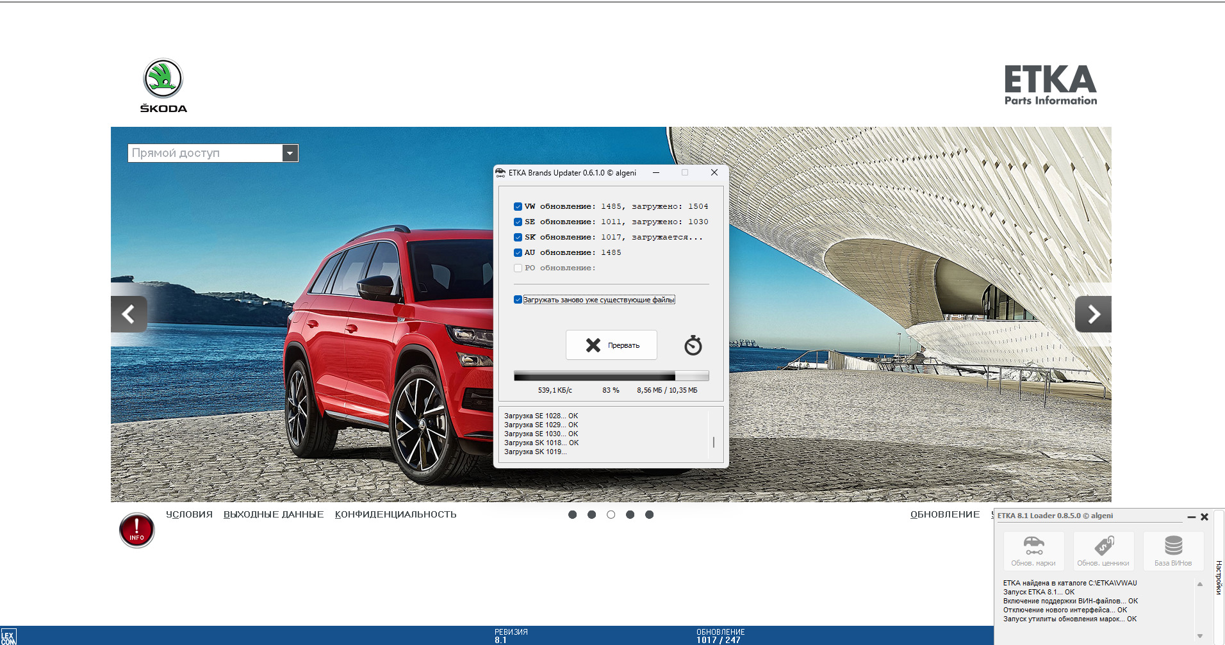Click the 8,56 МБ / 10,35 МБ size readout
This screenshot has width=1225, height=645.
click(x=667, y=390)
